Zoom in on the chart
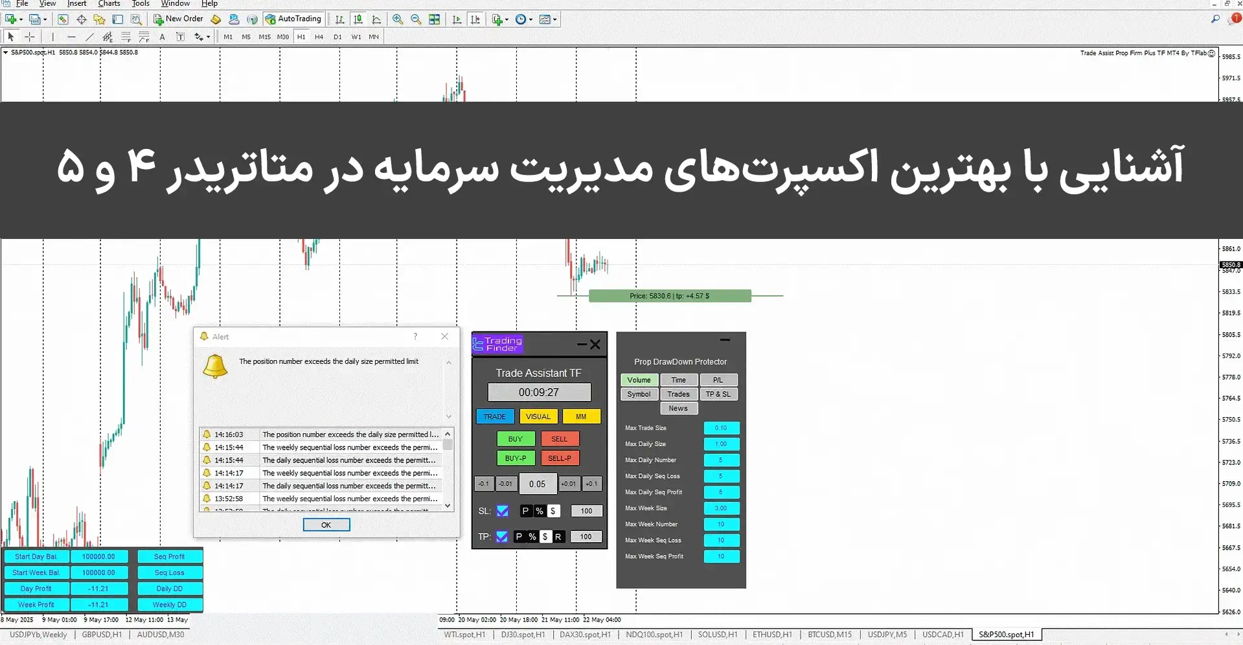The height and width of the screenshot is (645, 1243). 397,19
